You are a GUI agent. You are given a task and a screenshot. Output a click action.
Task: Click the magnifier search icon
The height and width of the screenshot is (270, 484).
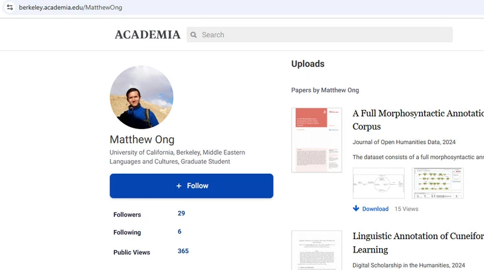coord(194,35)
